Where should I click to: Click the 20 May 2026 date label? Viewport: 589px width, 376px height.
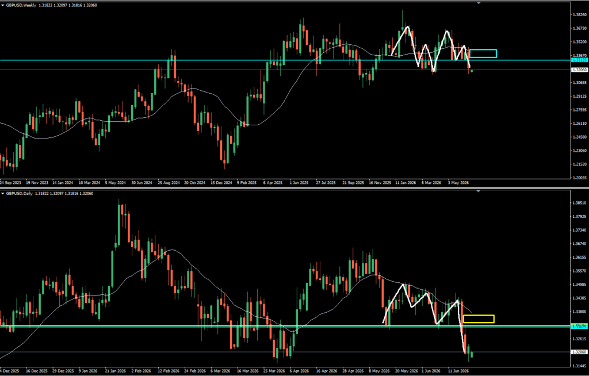[x=406, y=371]
